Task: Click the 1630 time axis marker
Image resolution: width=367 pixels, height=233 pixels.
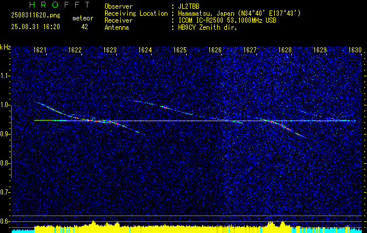Action: pyautogui.click(x=355, y=50)
